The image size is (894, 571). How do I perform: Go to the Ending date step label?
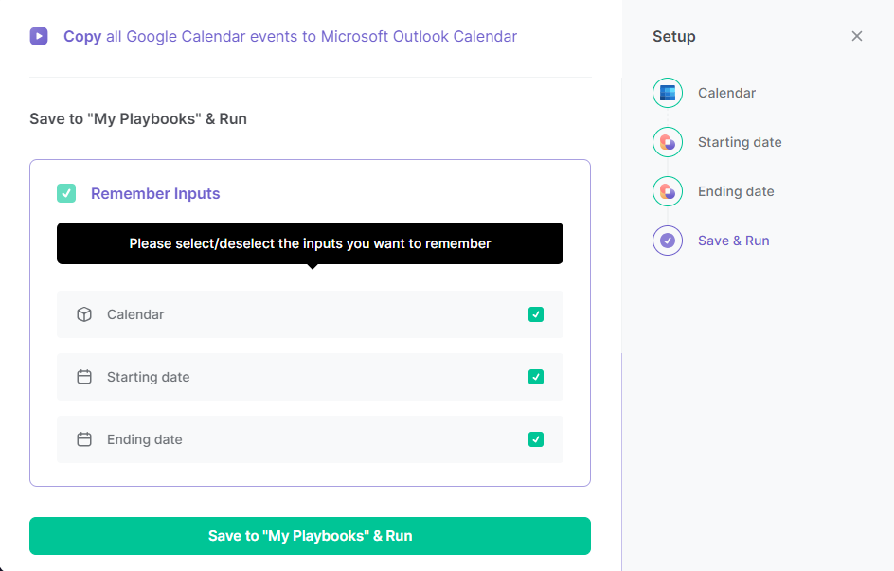point(736,191)
